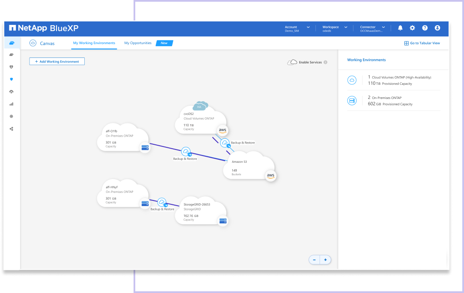Switch to My Working Environments tab
The height and width of the screenshot is (293, 464).
pos(94,43)
